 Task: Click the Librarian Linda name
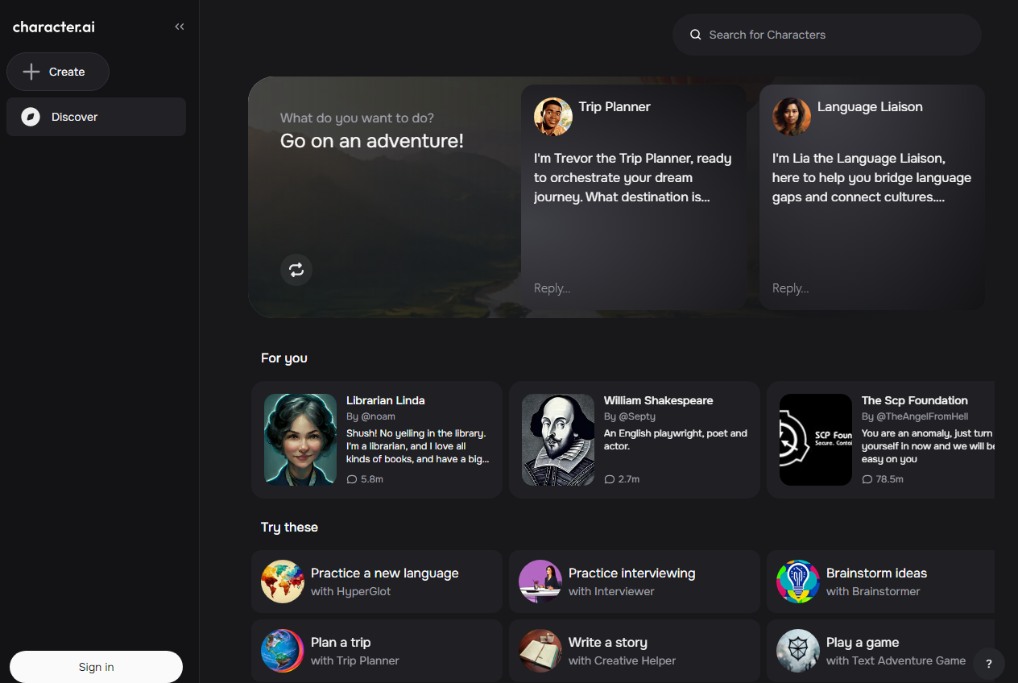click(x=386, y=400)
